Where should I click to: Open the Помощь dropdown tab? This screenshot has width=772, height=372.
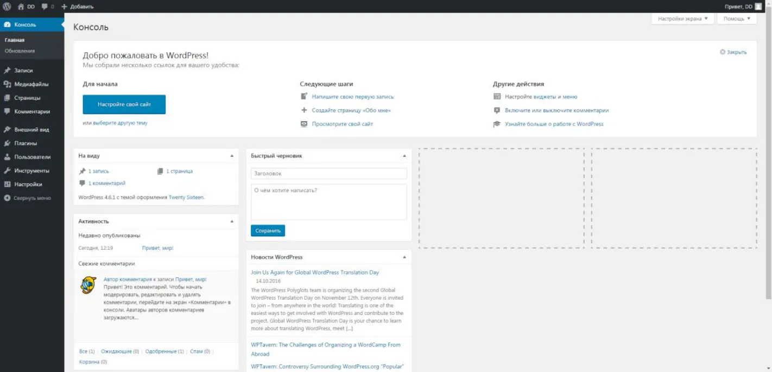[x=737, y=18]
